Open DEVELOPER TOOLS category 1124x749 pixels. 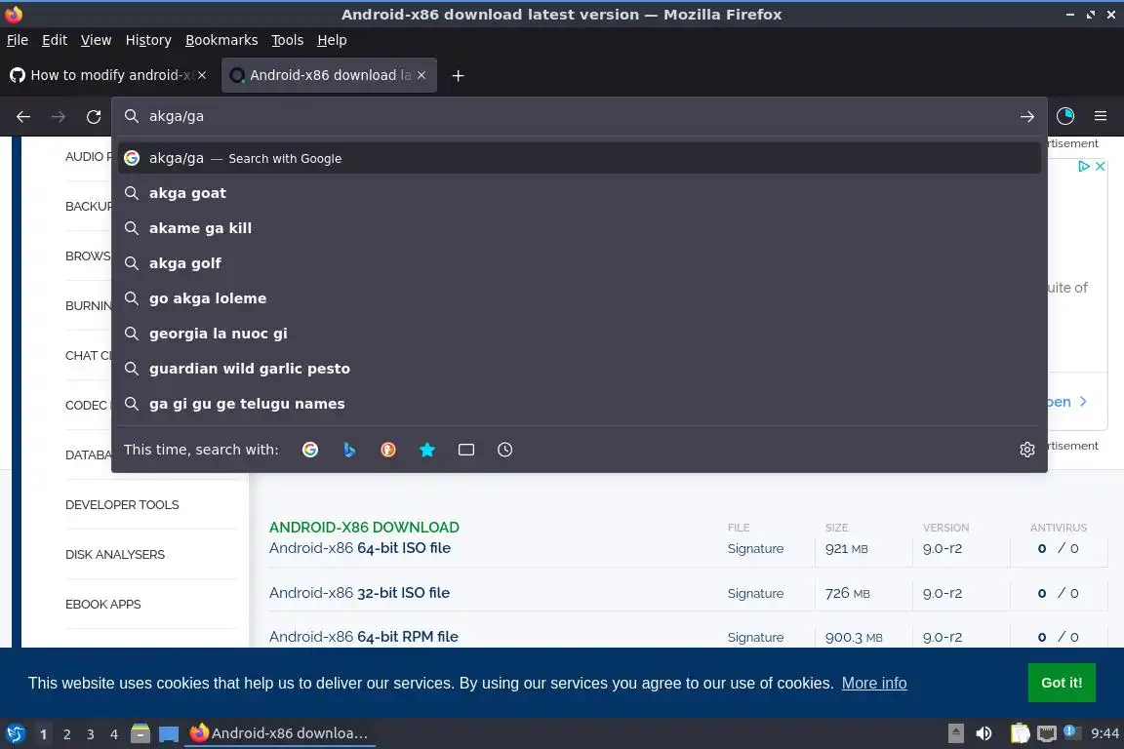click(x=122, y=505)
